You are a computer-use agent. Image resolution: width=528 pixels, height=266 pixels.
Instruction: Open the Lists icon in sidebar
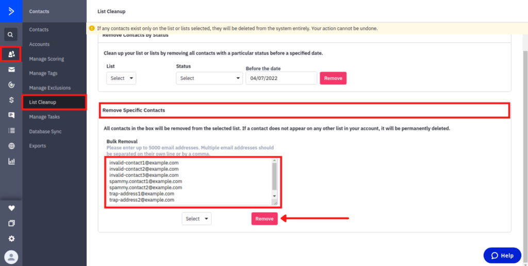click(11, 131)
